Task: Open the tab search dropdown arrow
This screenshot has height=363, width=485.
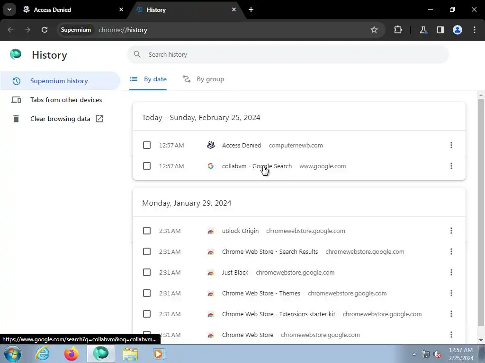Action: (x=9, y=9)
